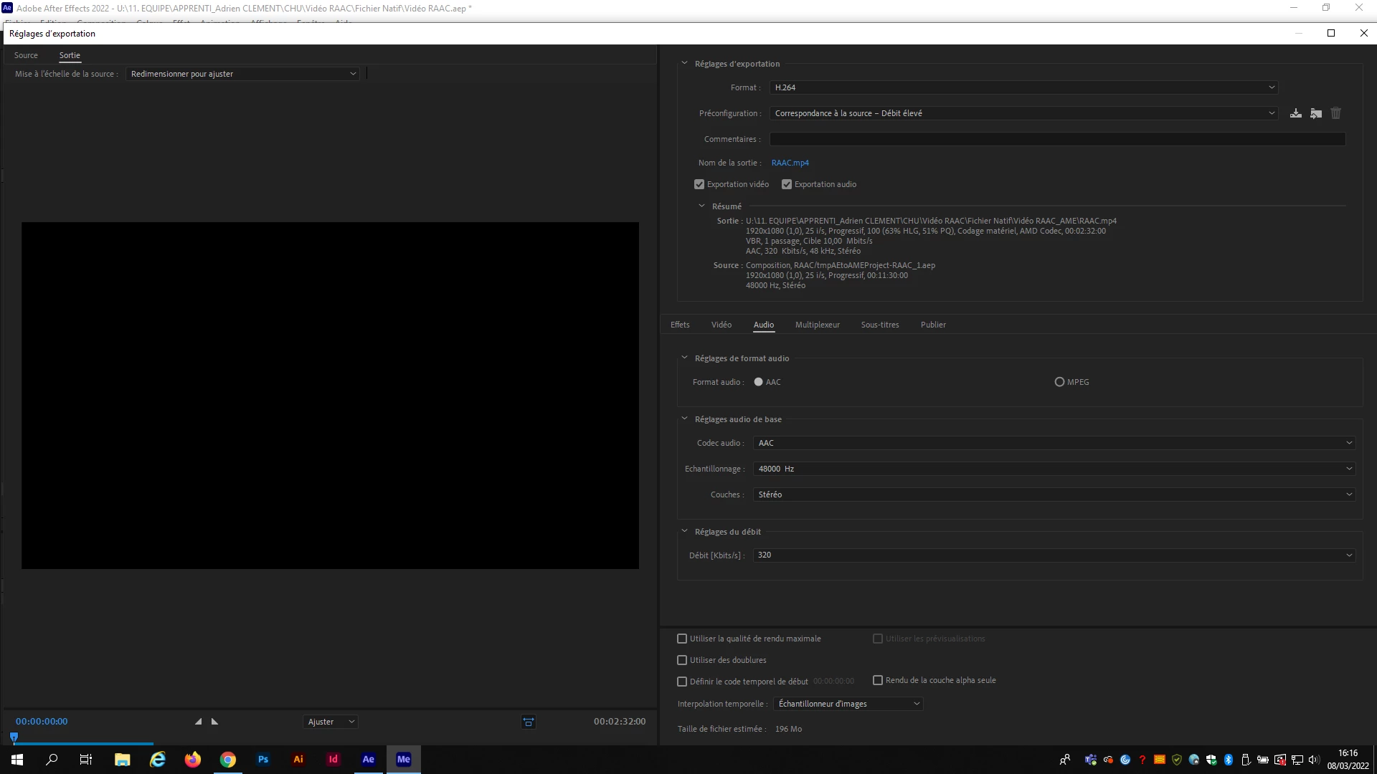Open the Echantillonnage 48000 Hz dropdown
The image size is (1377, 774).
pyautogui.click(x=1054, y=469)
